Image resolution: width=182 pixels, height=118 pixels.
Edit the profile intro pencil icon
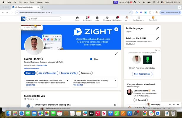(x=116, y=54)
